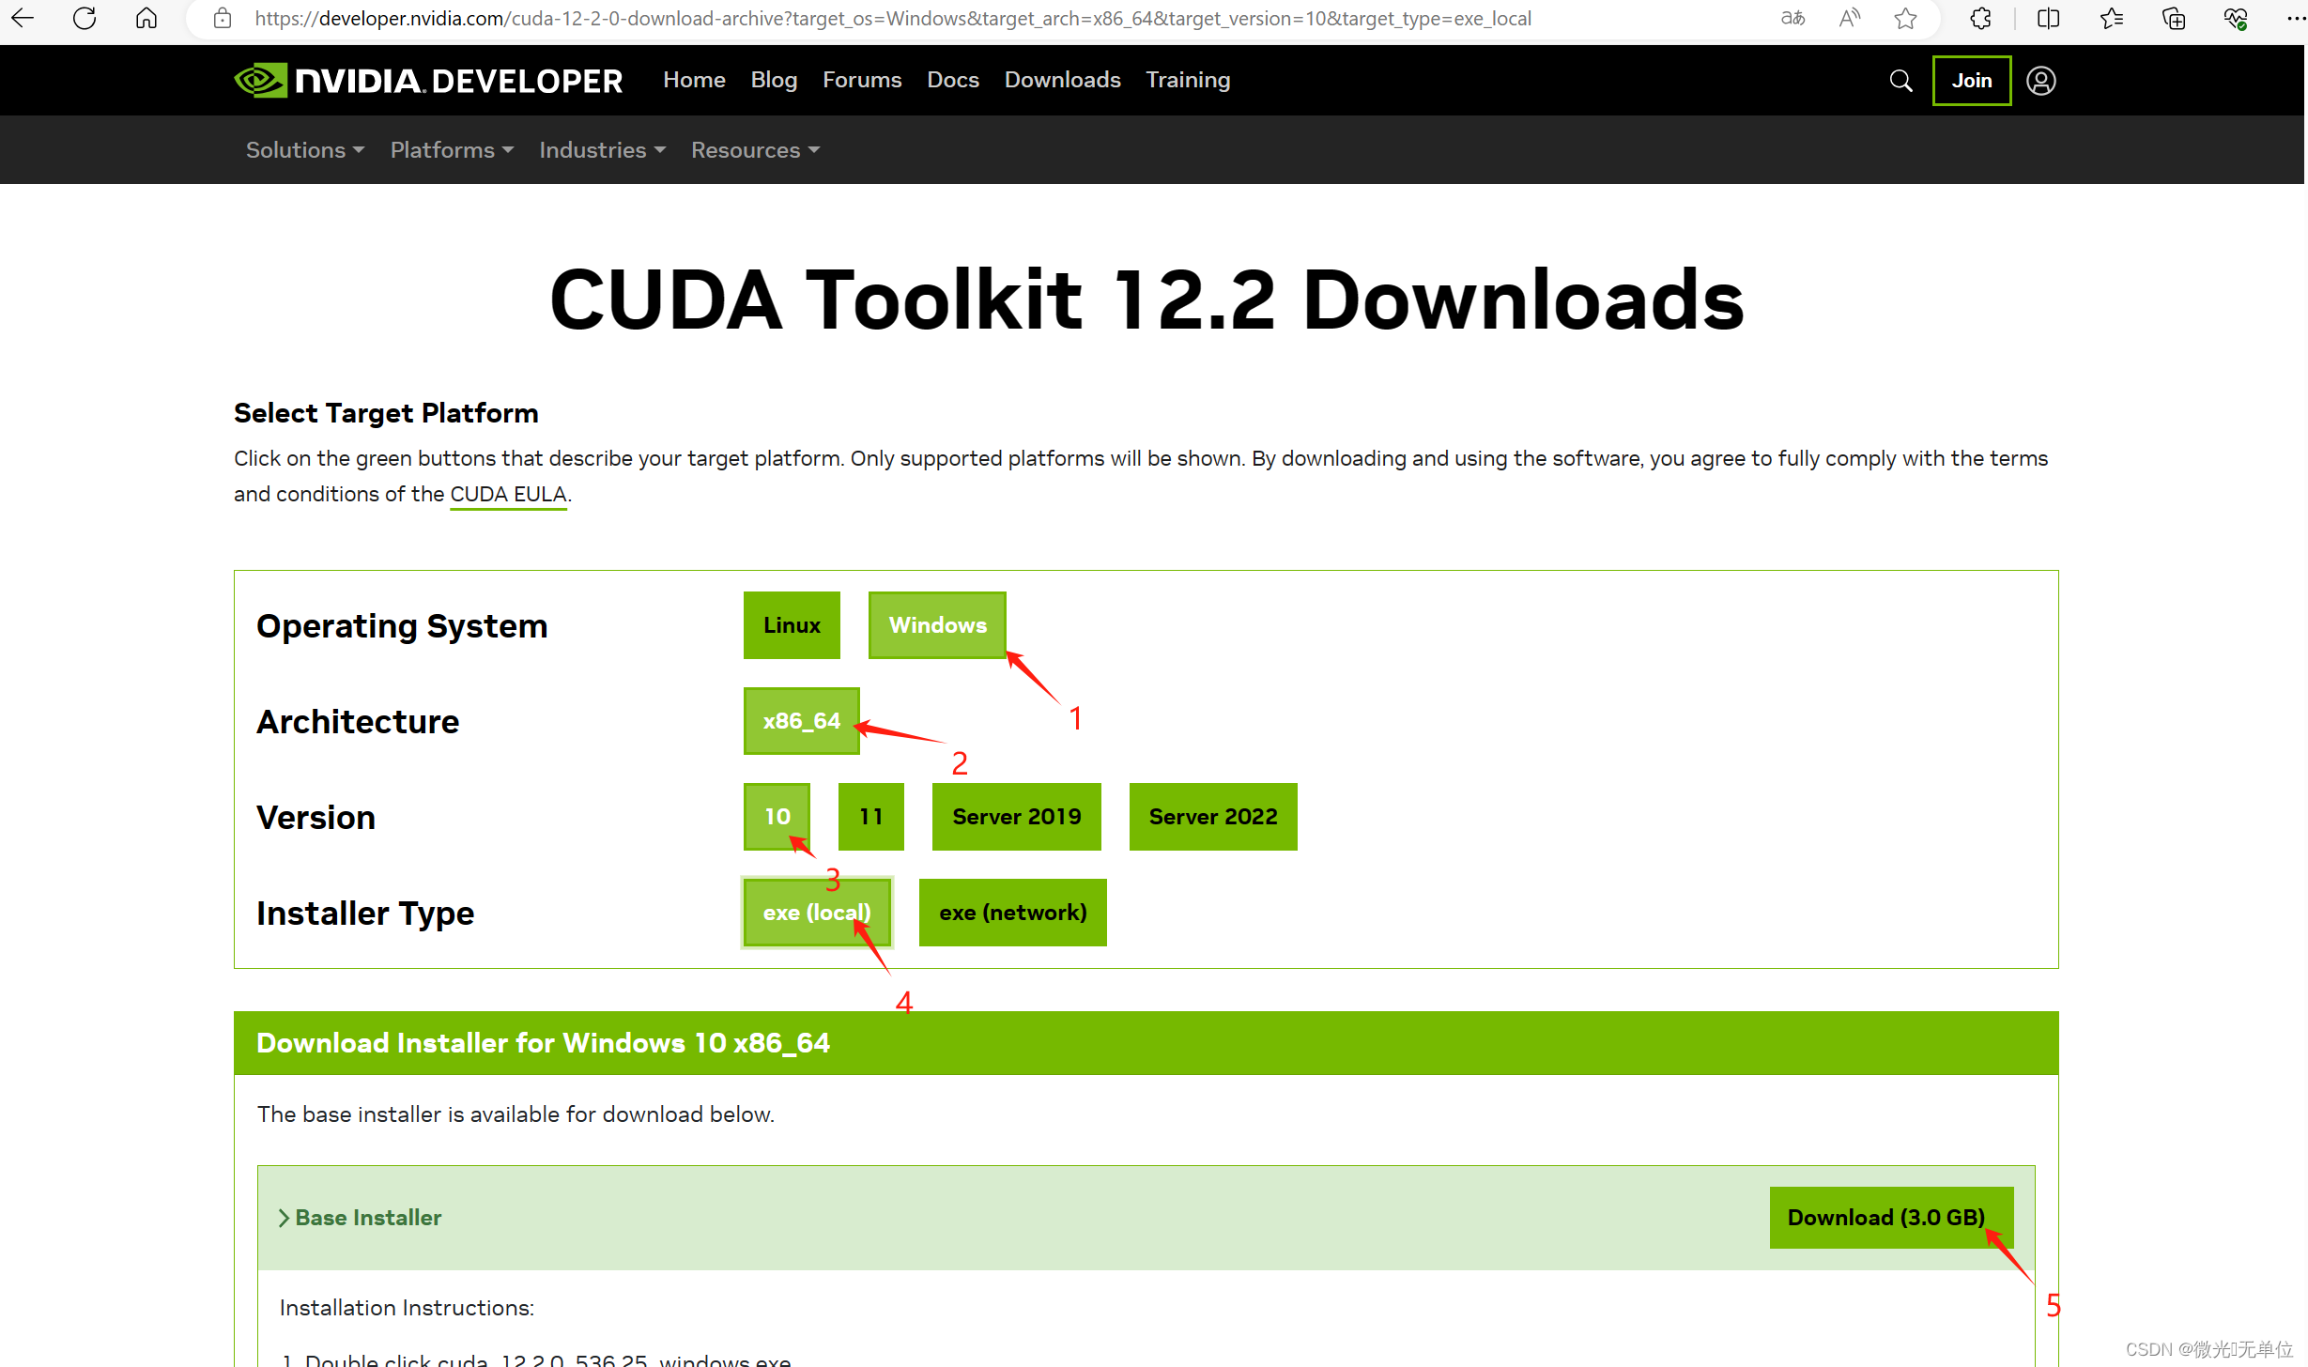Expand the Base Installer section
The image size is (2308, 1367).
[360, 1218]
